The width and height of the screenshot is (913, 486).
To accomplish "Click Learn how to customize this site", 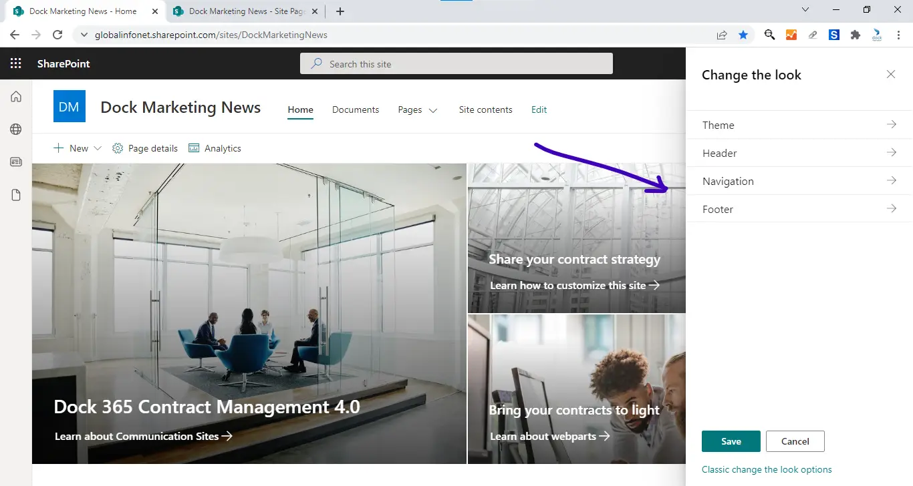I will 575,285.
